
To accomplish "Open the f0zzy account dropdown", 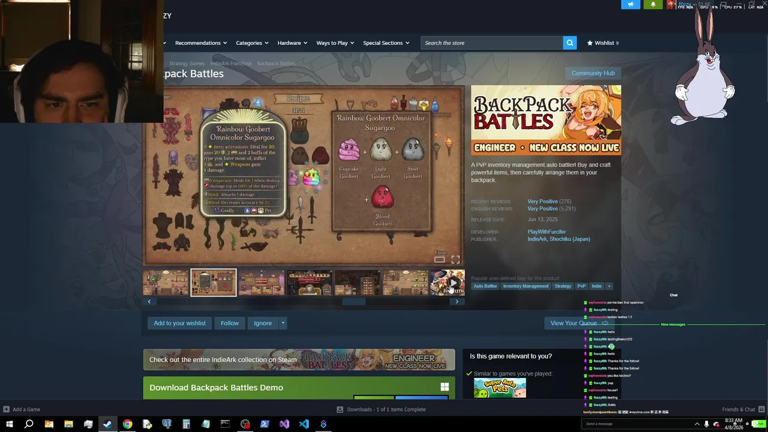I will click(686, 4).
